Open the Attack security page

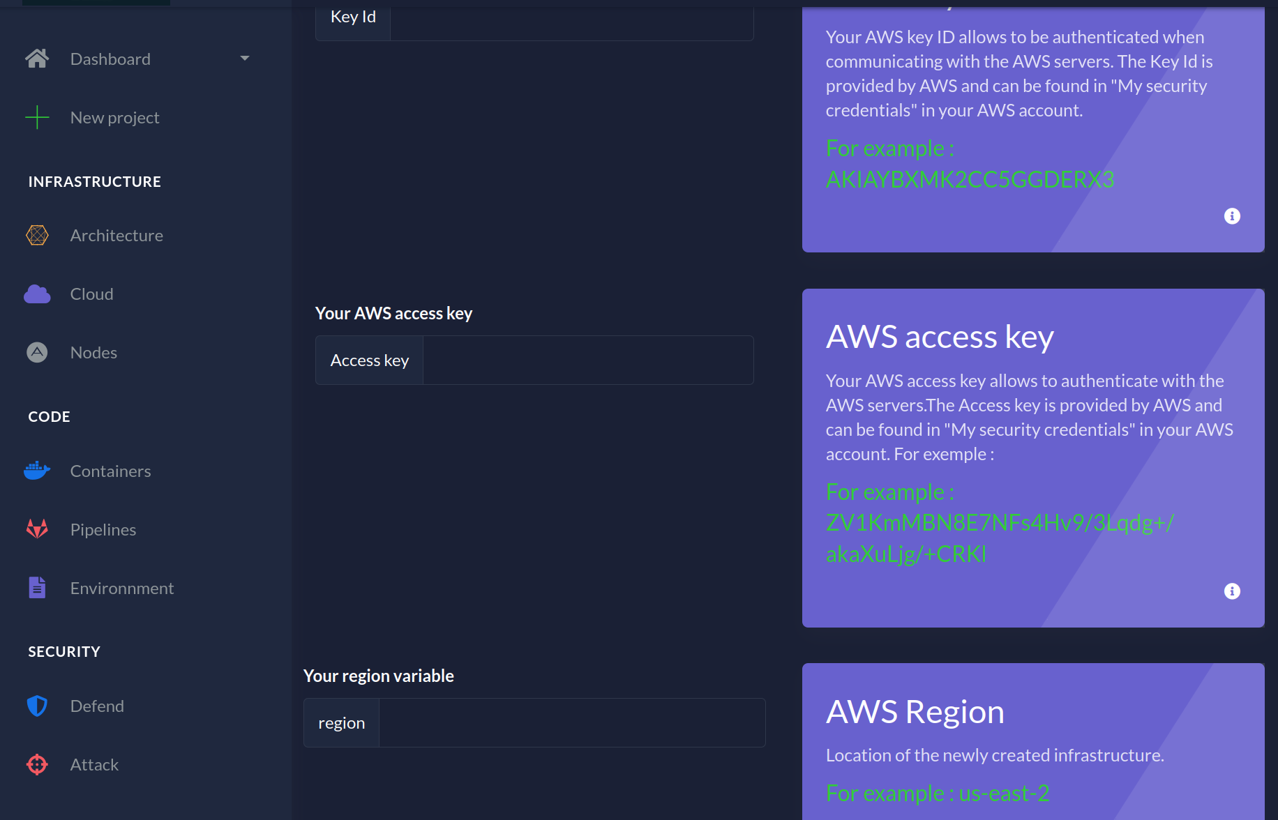click(x=94, y=765)
